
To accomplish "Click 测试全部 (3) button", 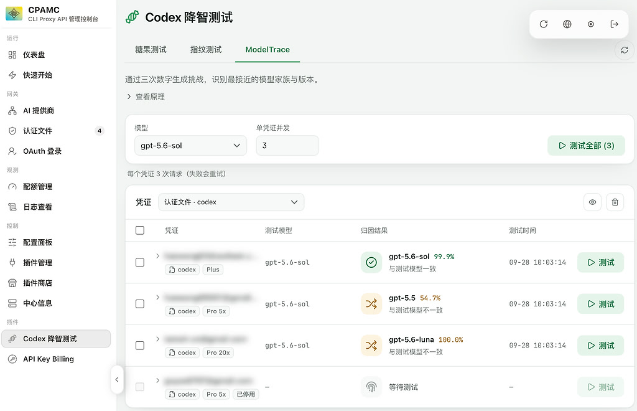I will 586,146.
